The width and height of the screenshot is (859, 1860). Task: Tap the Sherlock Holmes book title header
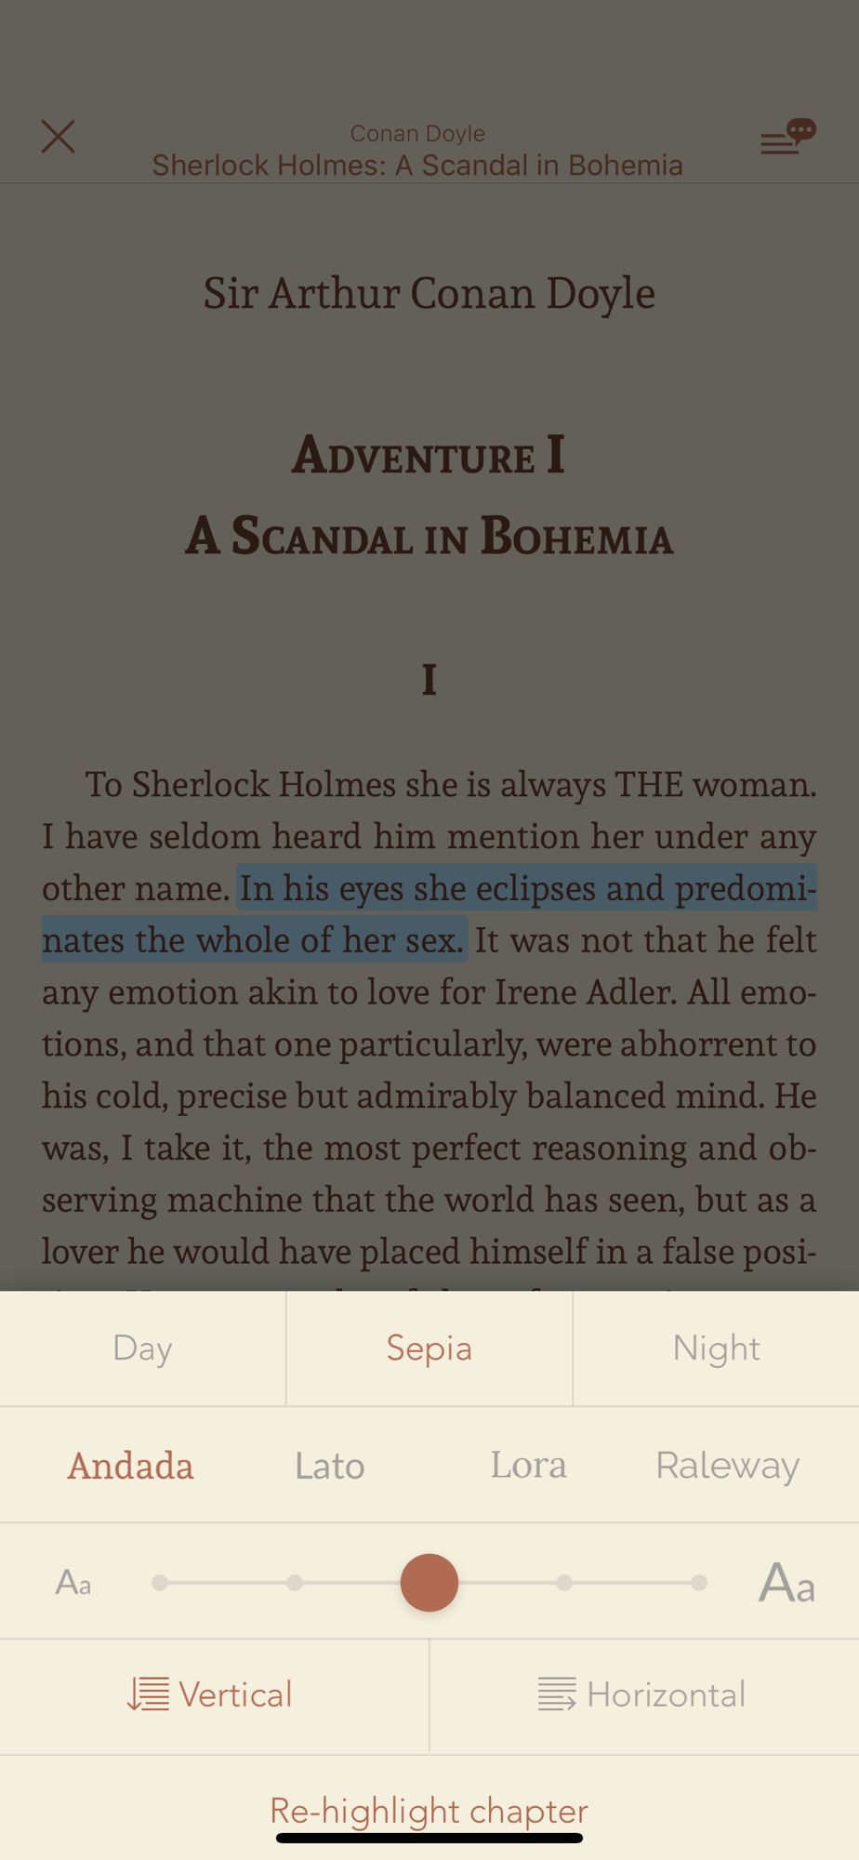pos(417,165)
